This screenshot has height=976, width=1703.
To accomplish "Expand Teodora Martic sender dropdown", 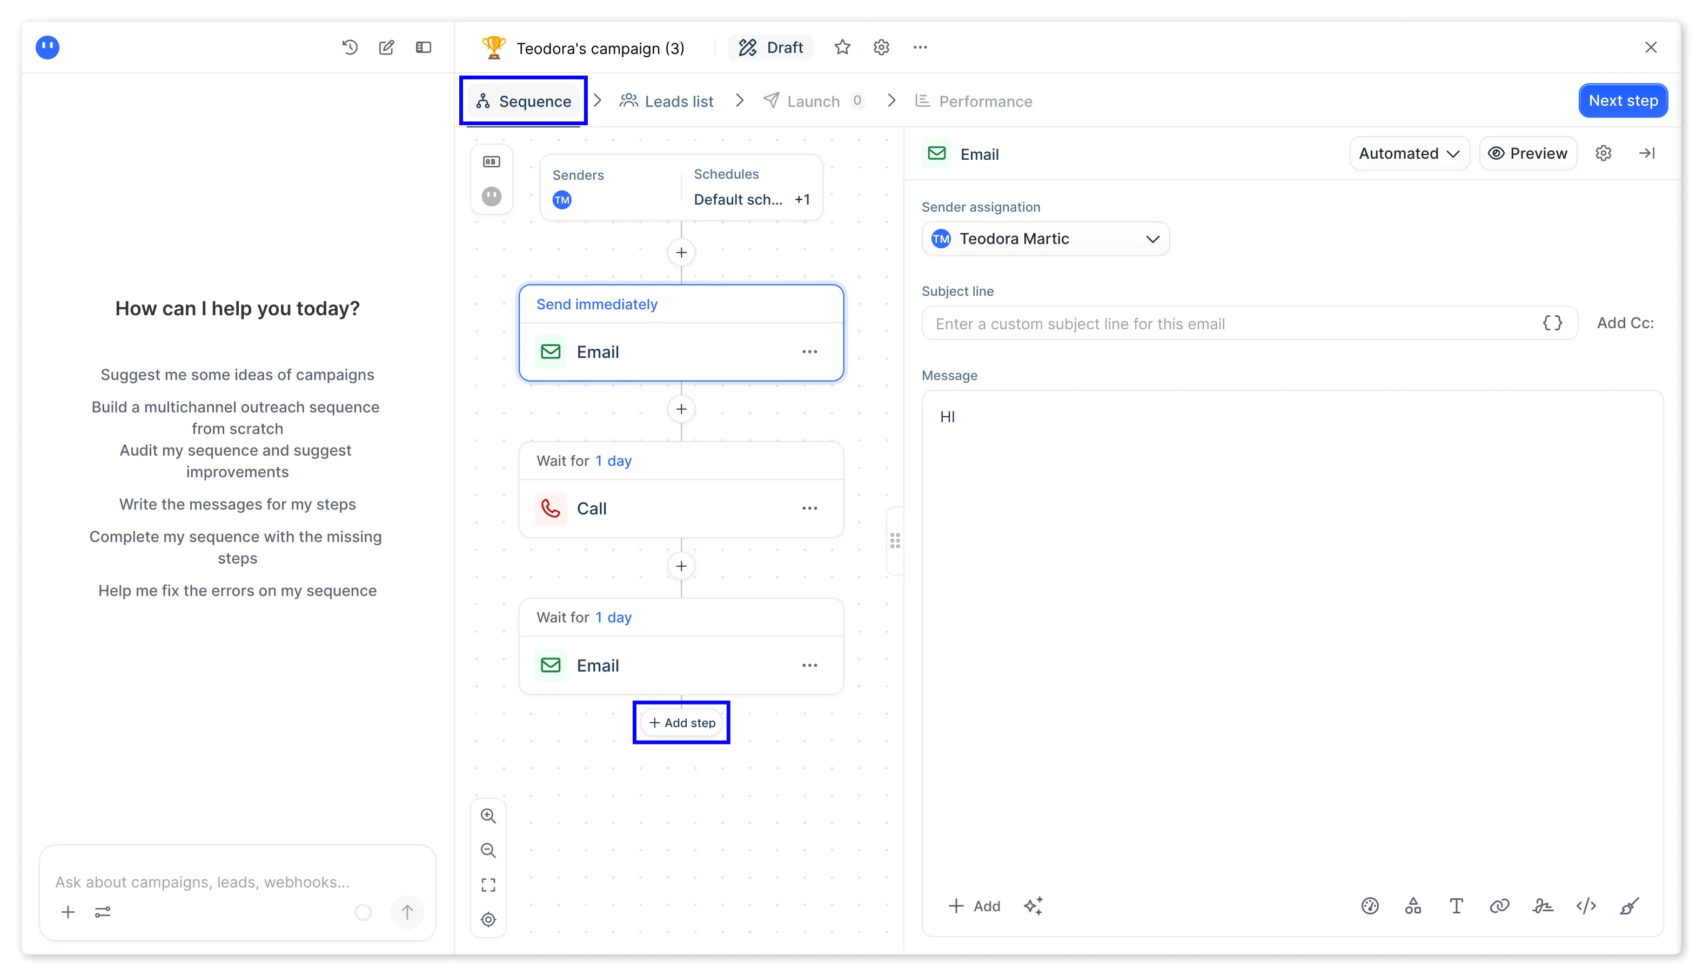I will (x=1045, y=239).
